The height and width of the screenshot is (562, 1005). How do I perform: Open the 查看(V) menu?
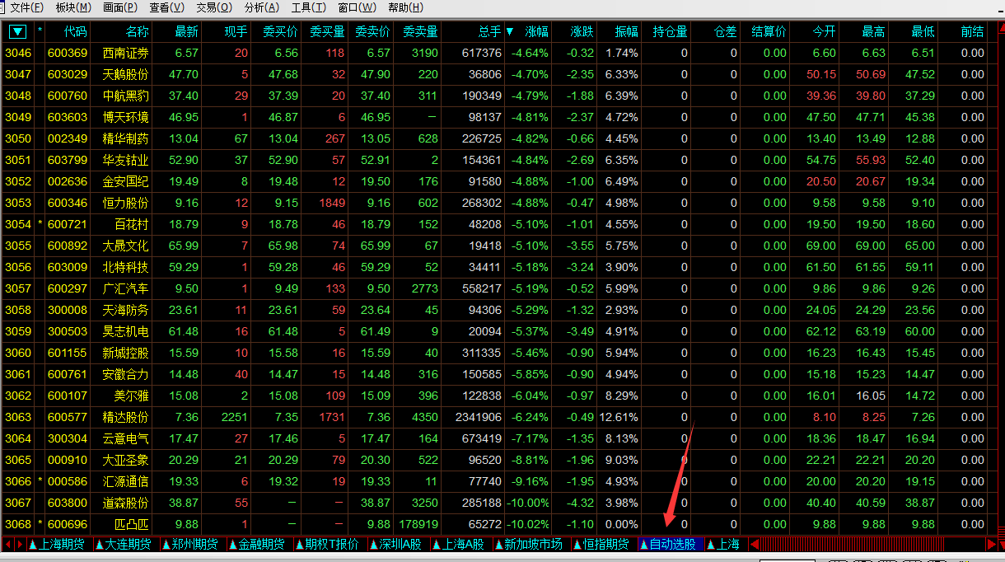[x=166, y=7]
